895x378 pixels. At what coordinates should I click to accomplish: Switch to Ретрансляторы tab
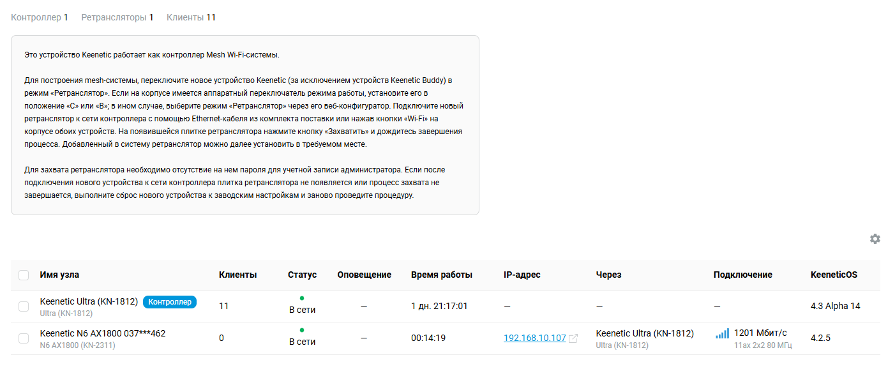[117, 17]
